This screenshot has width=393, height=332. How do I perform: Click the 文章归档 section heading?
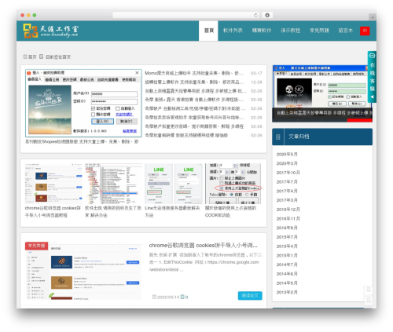tap(299, 137)
